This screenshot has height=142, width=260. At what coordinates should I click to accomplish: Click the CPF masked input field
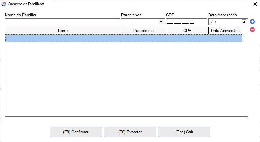point(186,22)
